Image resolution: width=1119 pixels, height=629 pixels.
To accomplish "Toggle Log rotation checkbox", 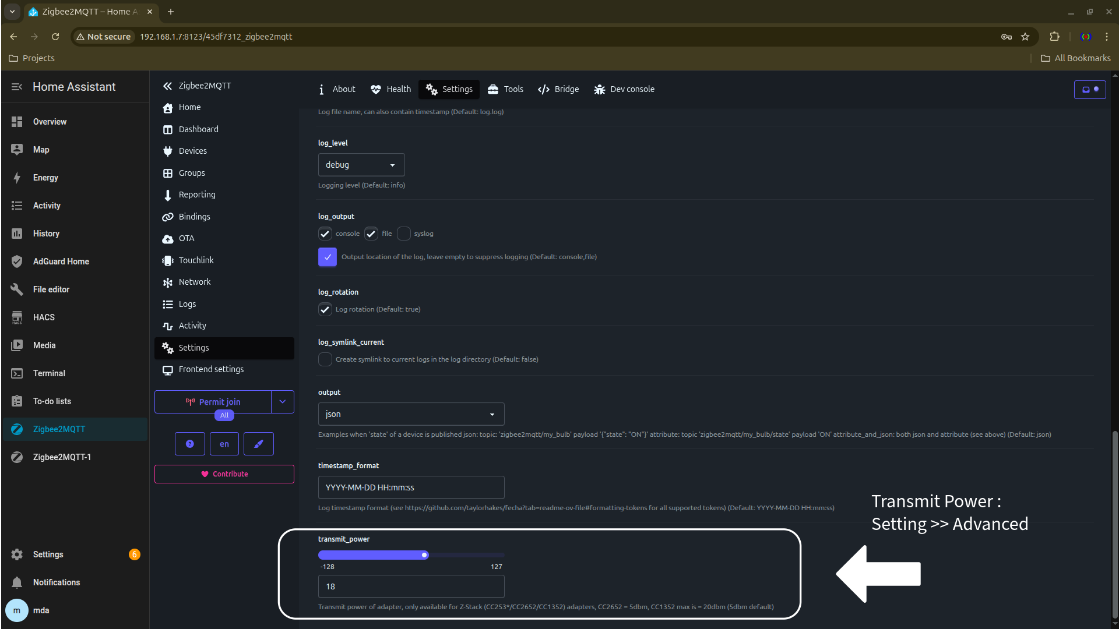I will [325, 309].
